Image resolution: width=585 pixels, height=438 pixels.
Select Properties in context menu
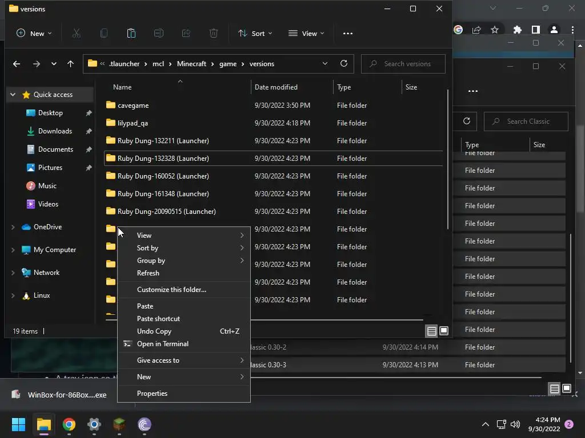coord(184,394)
